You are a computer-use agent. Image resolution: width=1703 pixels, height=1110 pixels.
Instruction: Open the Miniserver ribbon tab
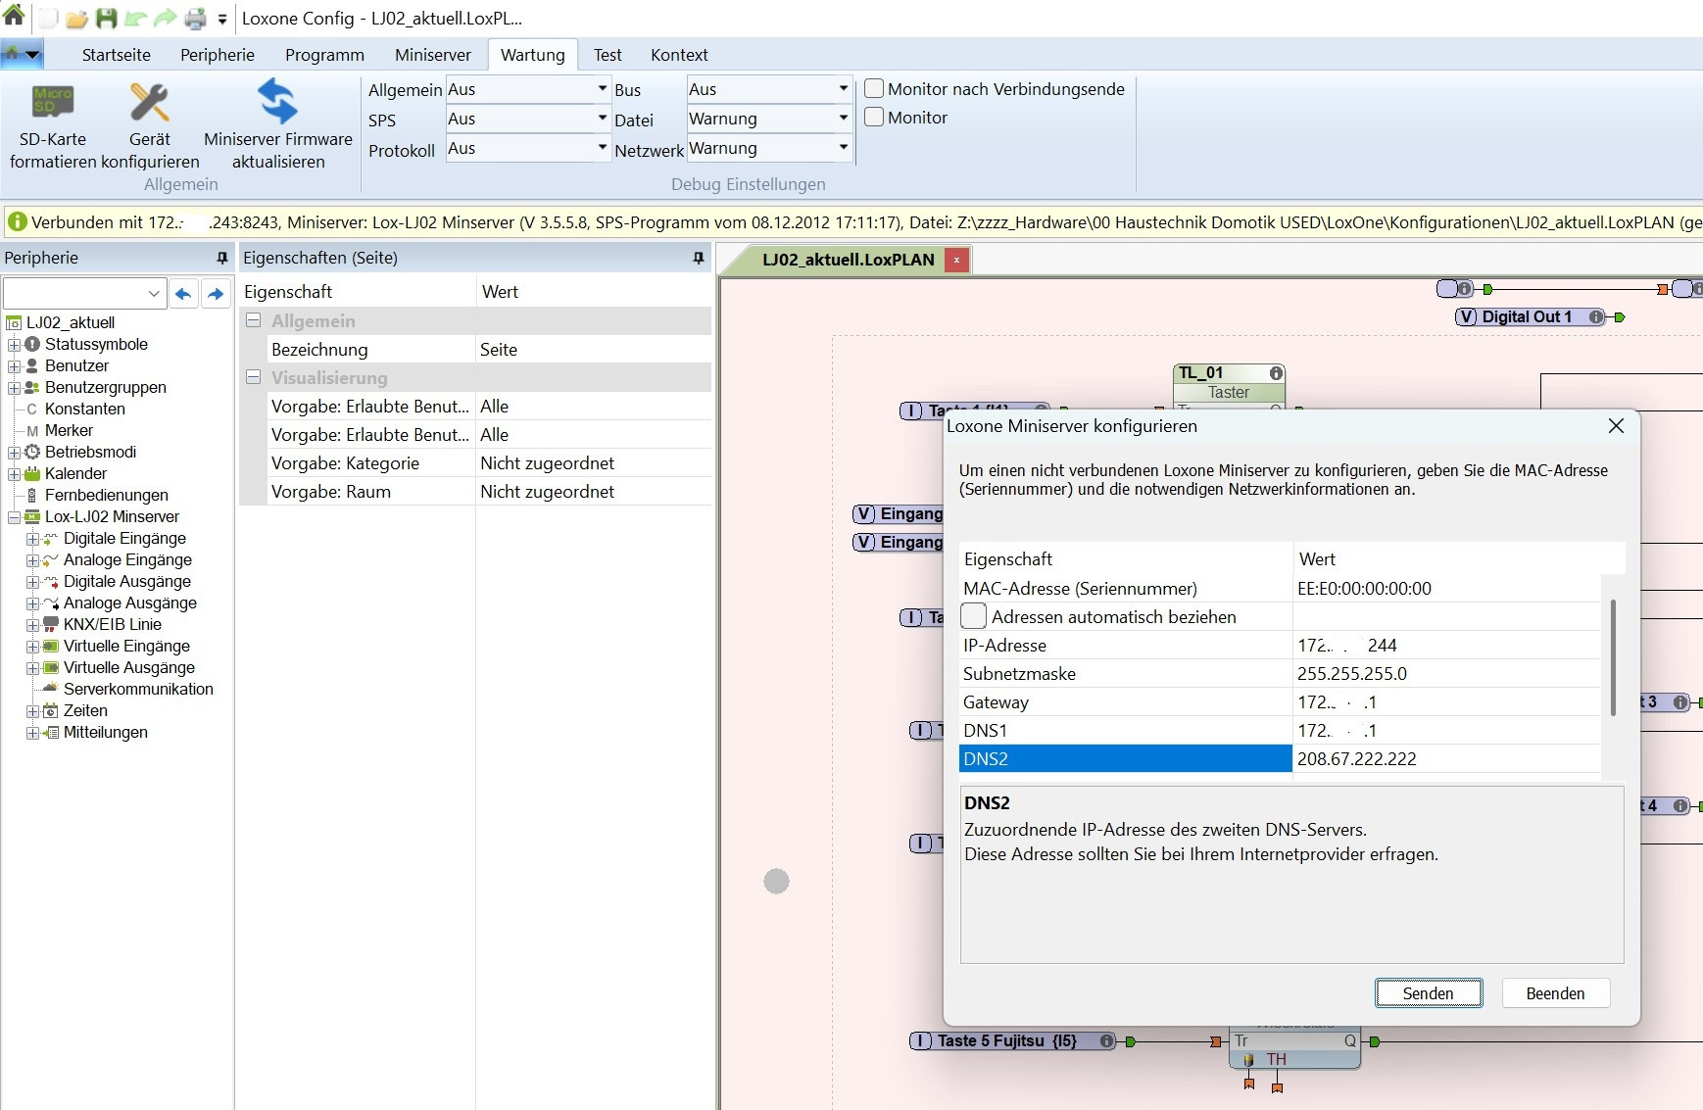432,55
